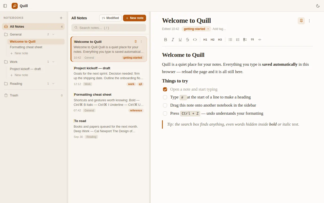
Task: Focus the Search notes field
Action: coord(109,28)
